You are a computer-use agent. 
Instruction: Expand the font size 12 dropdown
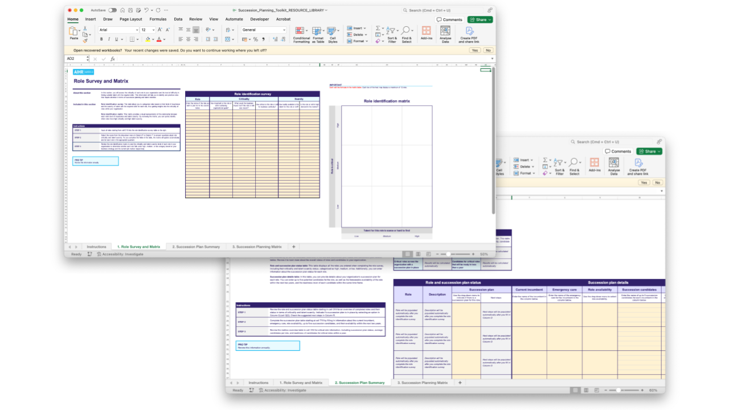coord(148,30)
